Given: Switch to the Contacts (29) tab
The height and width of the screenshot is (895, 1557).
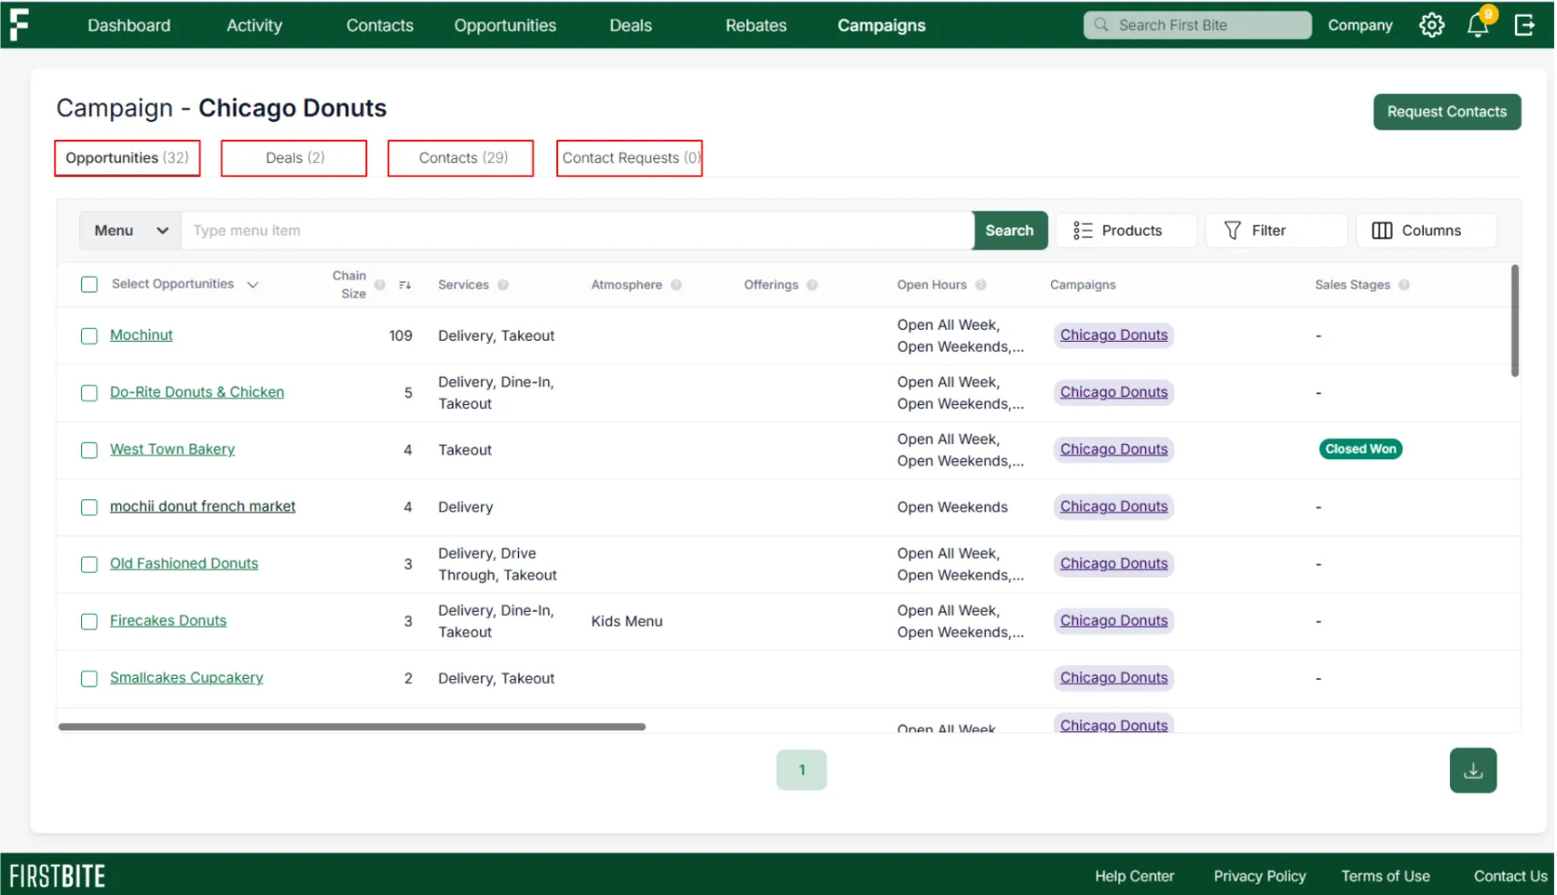Looking at the screenshot, I should pyautogui.click(x=461, y=158).
